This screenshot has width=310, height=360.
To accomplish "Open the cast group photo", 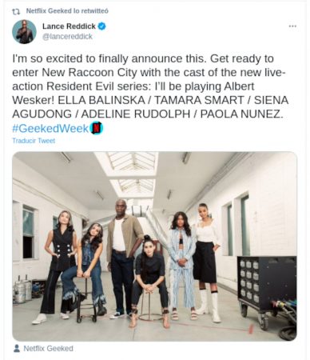I will pyautogui.click(x=154, y=246).
